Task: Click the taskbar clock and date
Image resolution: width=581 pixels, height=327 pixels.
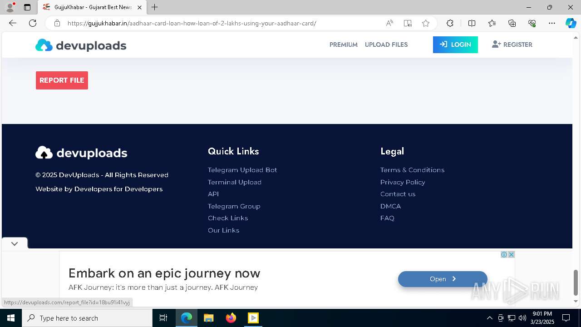Action: [x=542, y=318]
